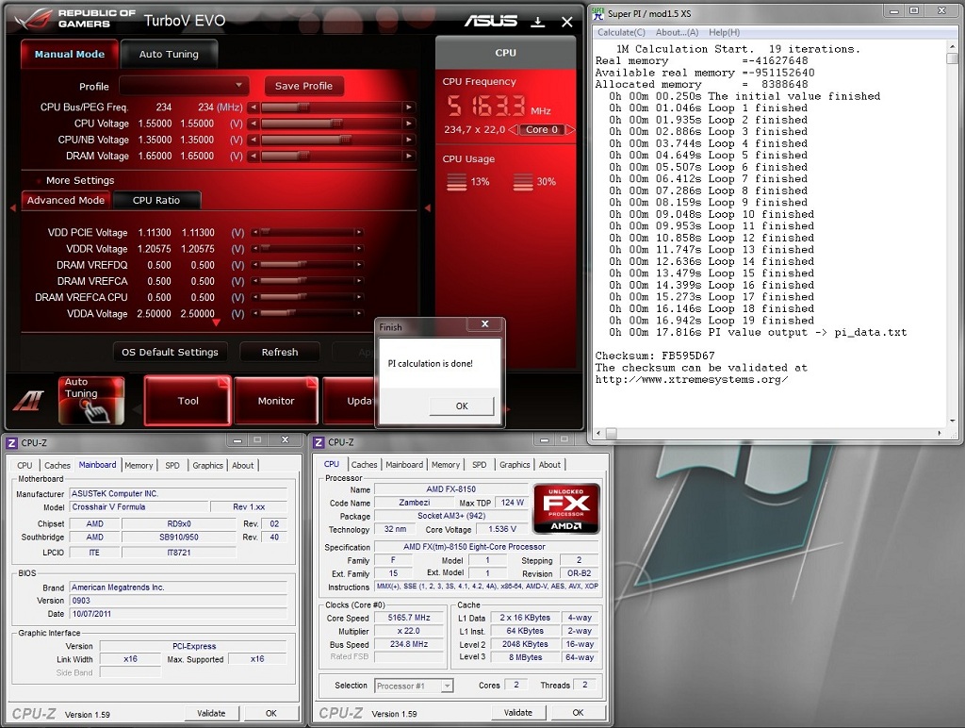Click the 'Crosshair V Formula' model field
This screenshot has height=728, width=965.
click(x=139, y=507)
